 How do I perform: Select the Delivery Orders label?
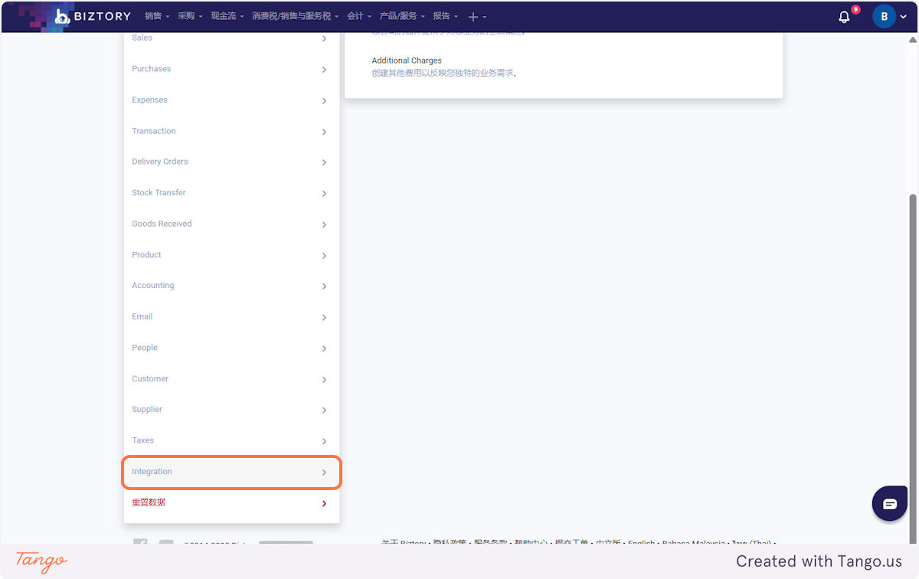pyautogui.click(x=160, y=162)
